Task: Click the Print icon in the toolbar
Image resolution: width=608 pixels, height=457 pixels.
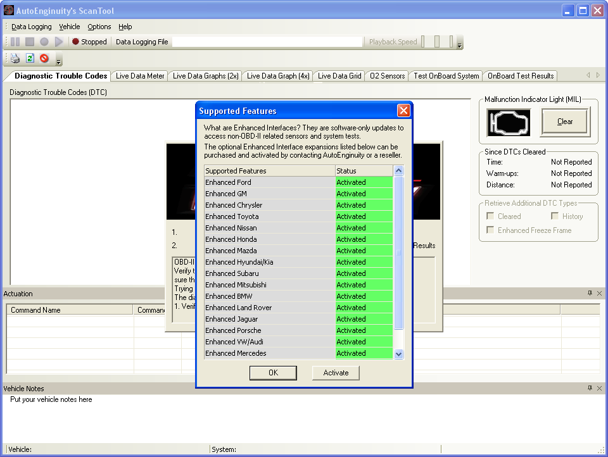Action: [15, 58]
